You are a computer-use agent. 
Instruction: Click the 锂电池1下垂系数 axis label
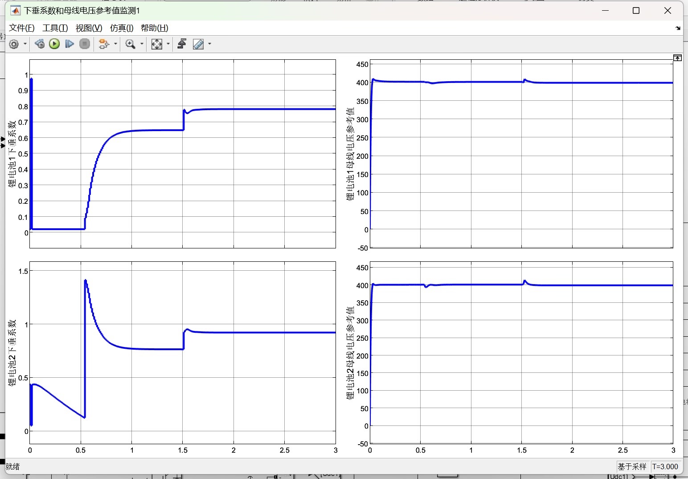pos(12,154)
